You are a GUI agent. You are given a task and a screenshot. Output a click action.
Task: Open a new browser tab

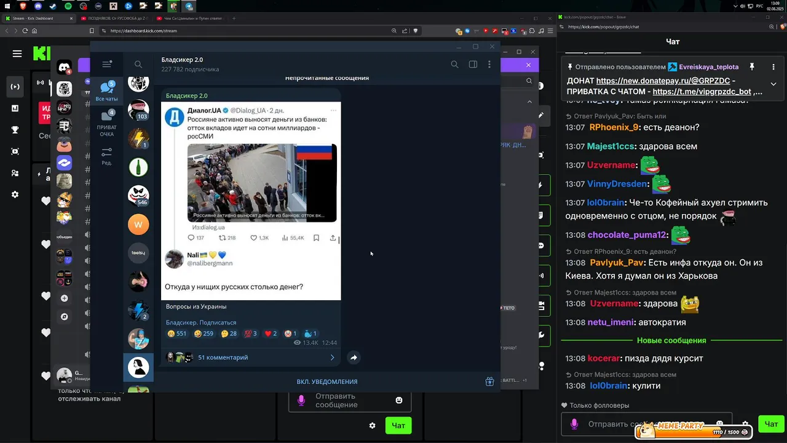point(234,18)
